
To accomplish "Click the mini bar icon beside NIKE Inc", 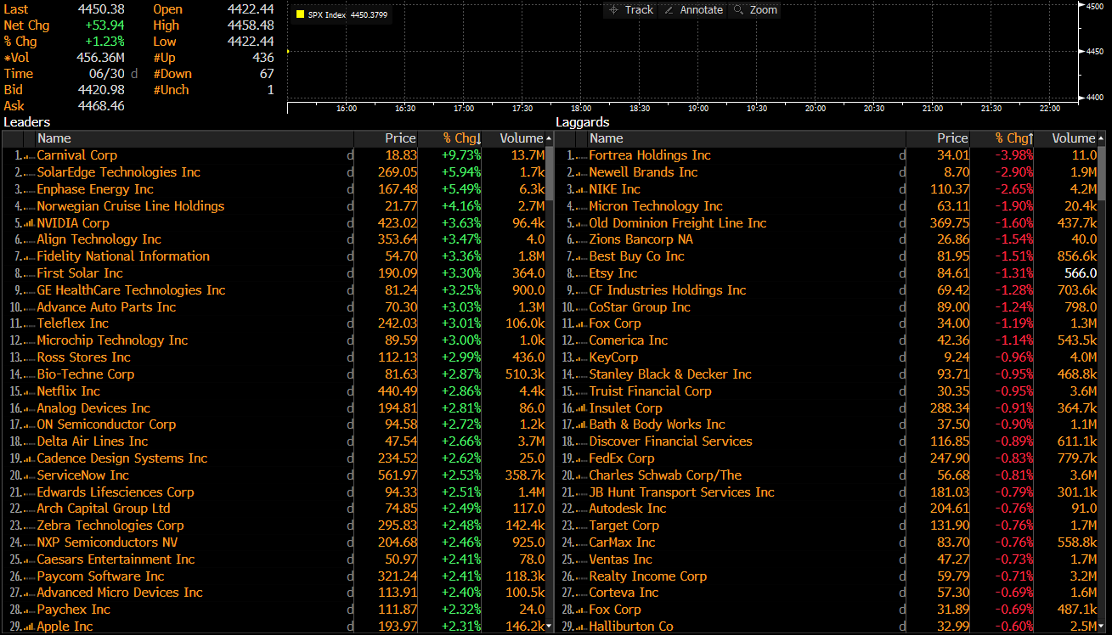I will point(583,190).
